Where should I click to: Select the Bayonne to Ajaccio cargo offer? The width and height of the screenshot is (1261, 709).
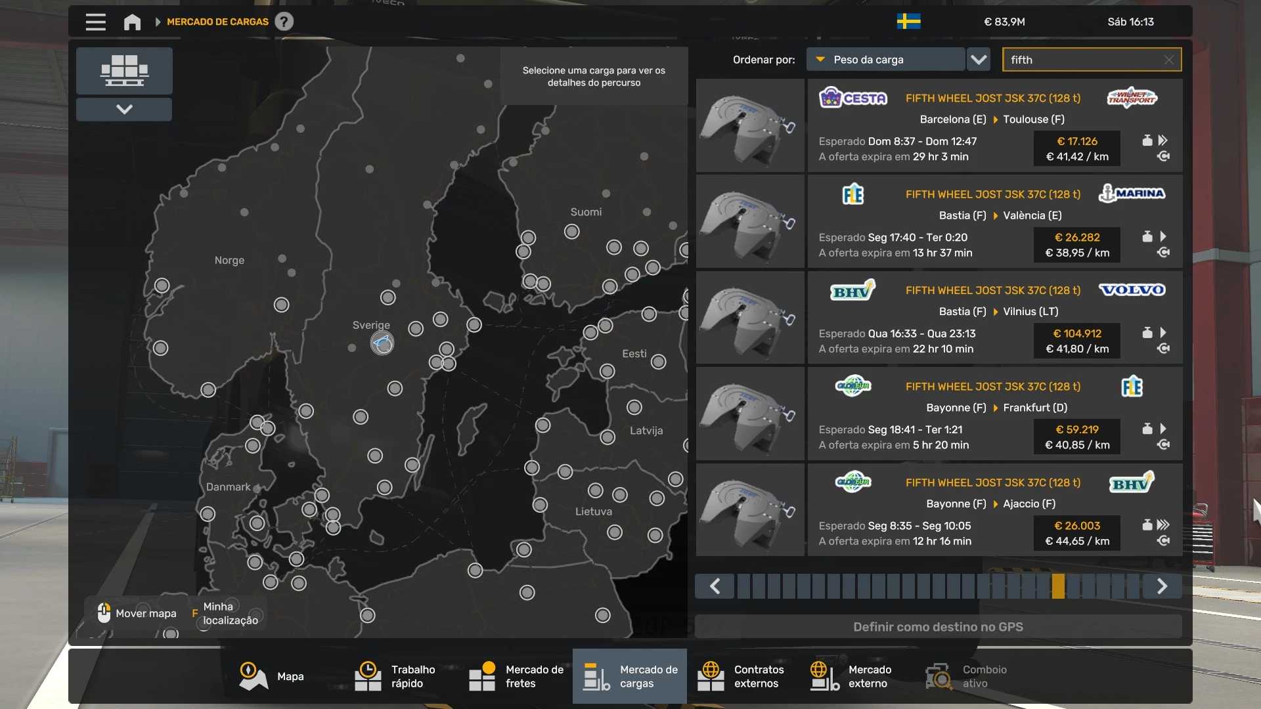pyautogui.click(x=995, y=510)
